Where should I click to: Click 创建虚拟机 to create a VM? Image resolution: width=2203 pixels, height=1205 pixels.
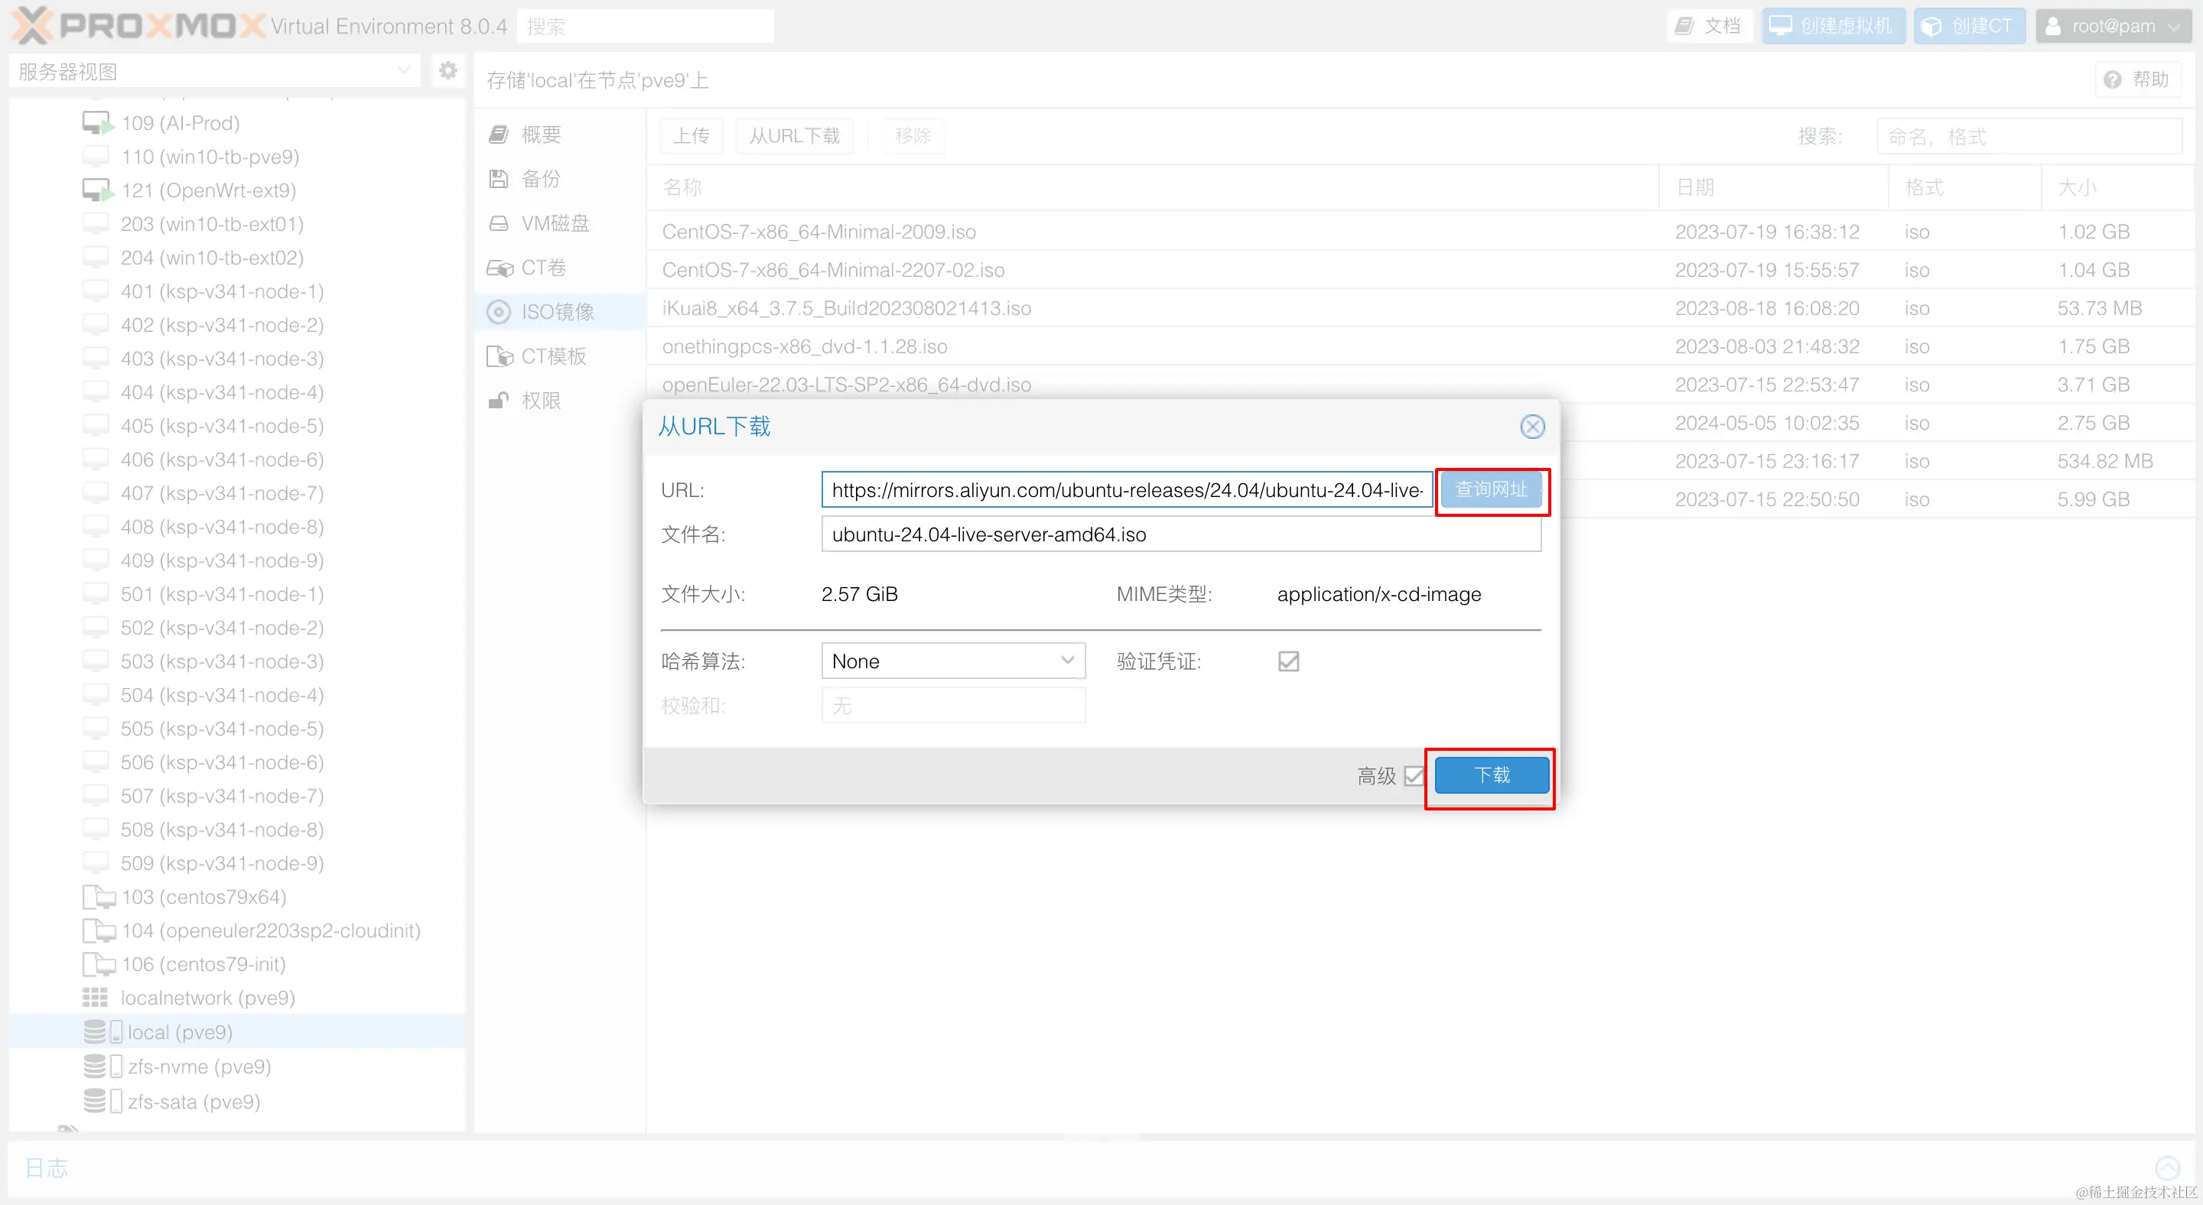[1833, 24]
